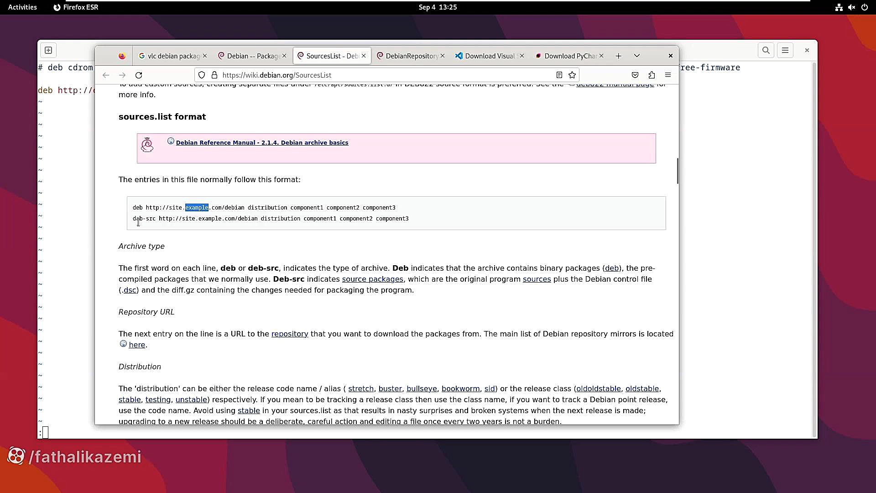Viewport: 876px width, 493px height.
Task: Click the power icon in top bar
Action: [865, 7]
